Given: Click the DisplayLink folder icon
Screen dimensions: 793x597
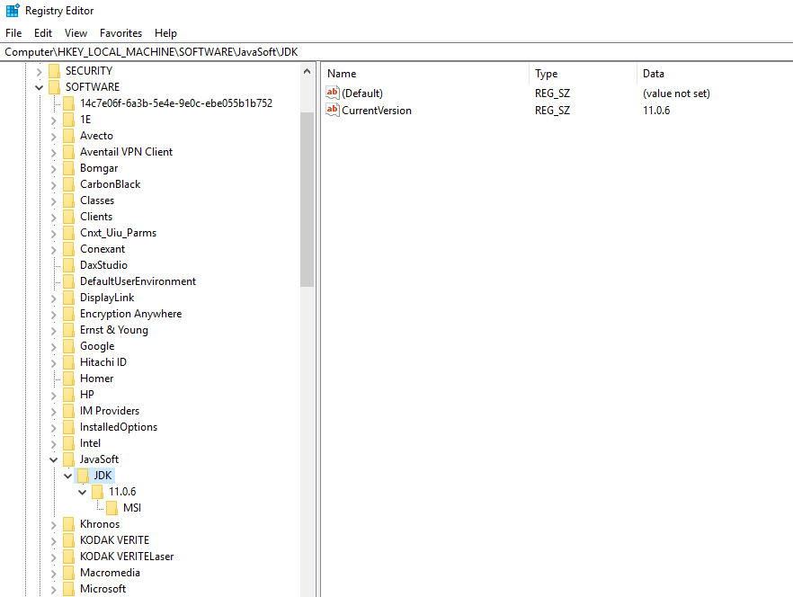Looking at the screenshot, I should tap(68, 298).
